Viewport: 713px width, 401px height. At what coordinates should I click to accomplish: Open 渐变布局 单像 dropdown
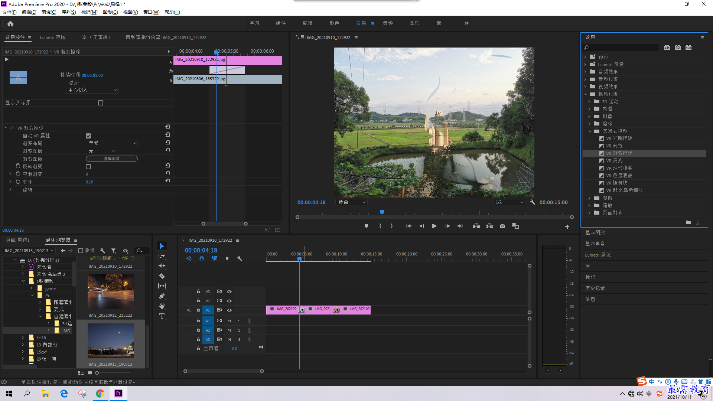pyautogui.click(x=112, y=143)
